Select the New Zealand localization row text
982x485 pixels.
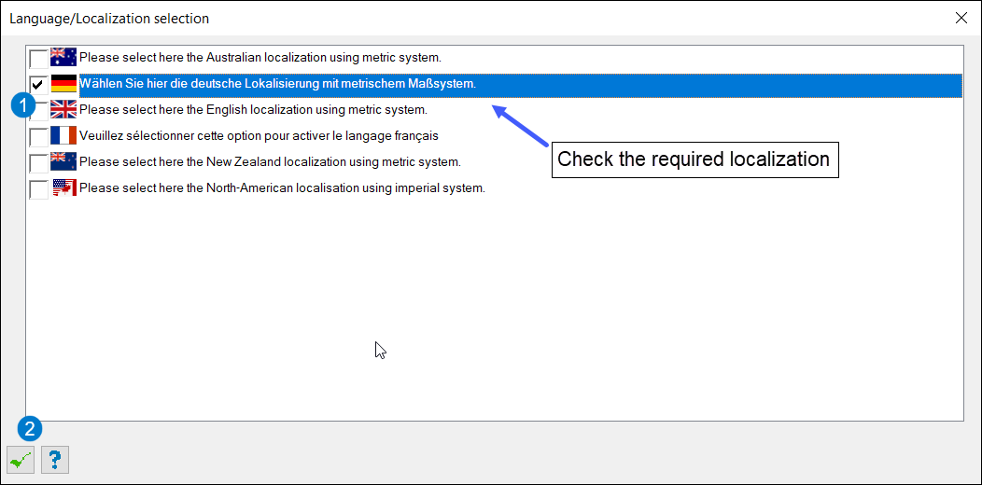coord(270,162)
